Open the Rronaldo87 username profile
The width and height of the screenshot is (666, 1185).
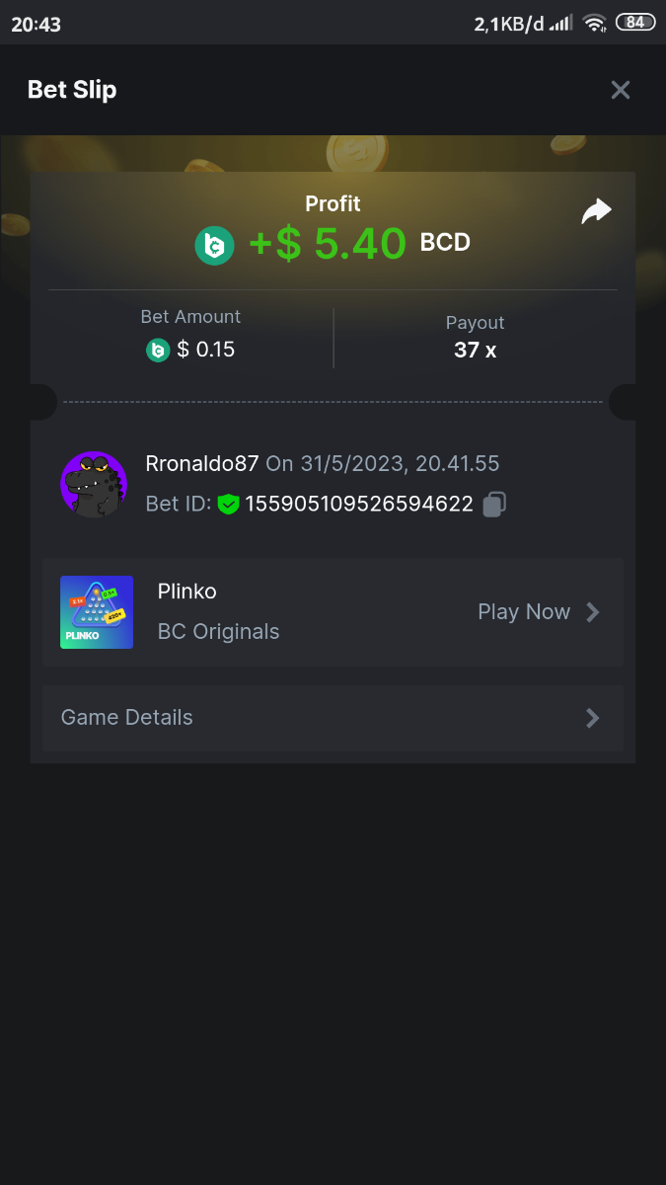202,463
